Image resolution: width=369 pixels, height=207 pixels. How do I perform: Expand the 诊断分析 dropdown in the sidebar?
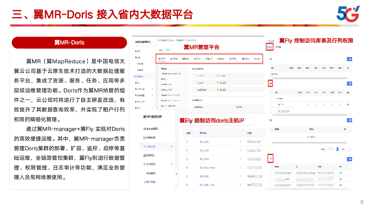172,146
